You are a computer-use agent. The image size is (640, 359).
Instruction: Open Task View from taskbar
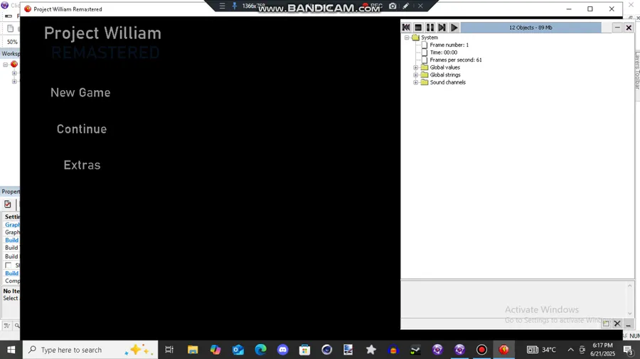coord(169,350)
